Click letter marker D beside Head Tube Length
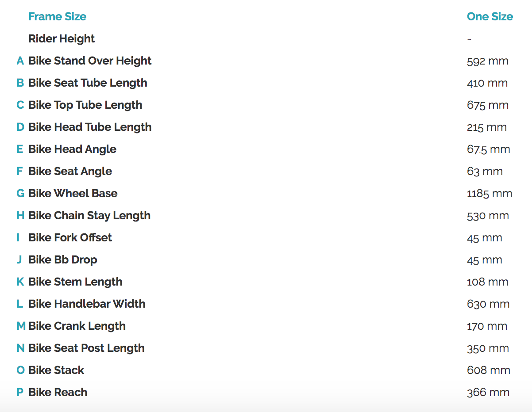Screen dimensions: 532x412 pyautogui.click(x=20, y=127)
